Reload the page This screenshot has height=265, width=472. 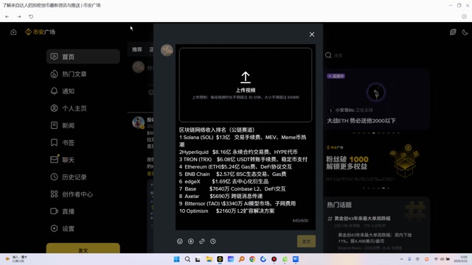coord(31,16)
